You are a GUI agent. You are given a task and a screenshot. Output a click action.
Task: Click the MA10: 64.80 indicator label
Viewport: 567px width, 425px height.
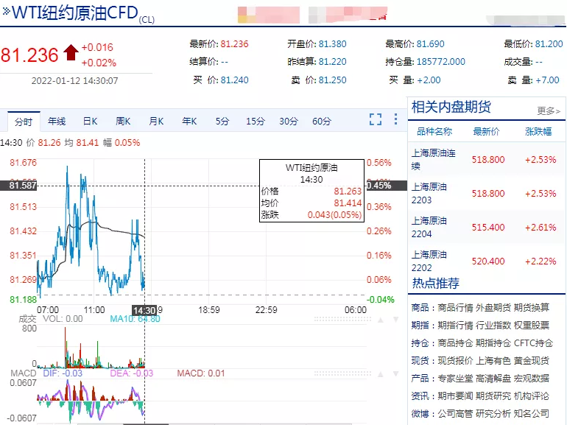(135, 319)
